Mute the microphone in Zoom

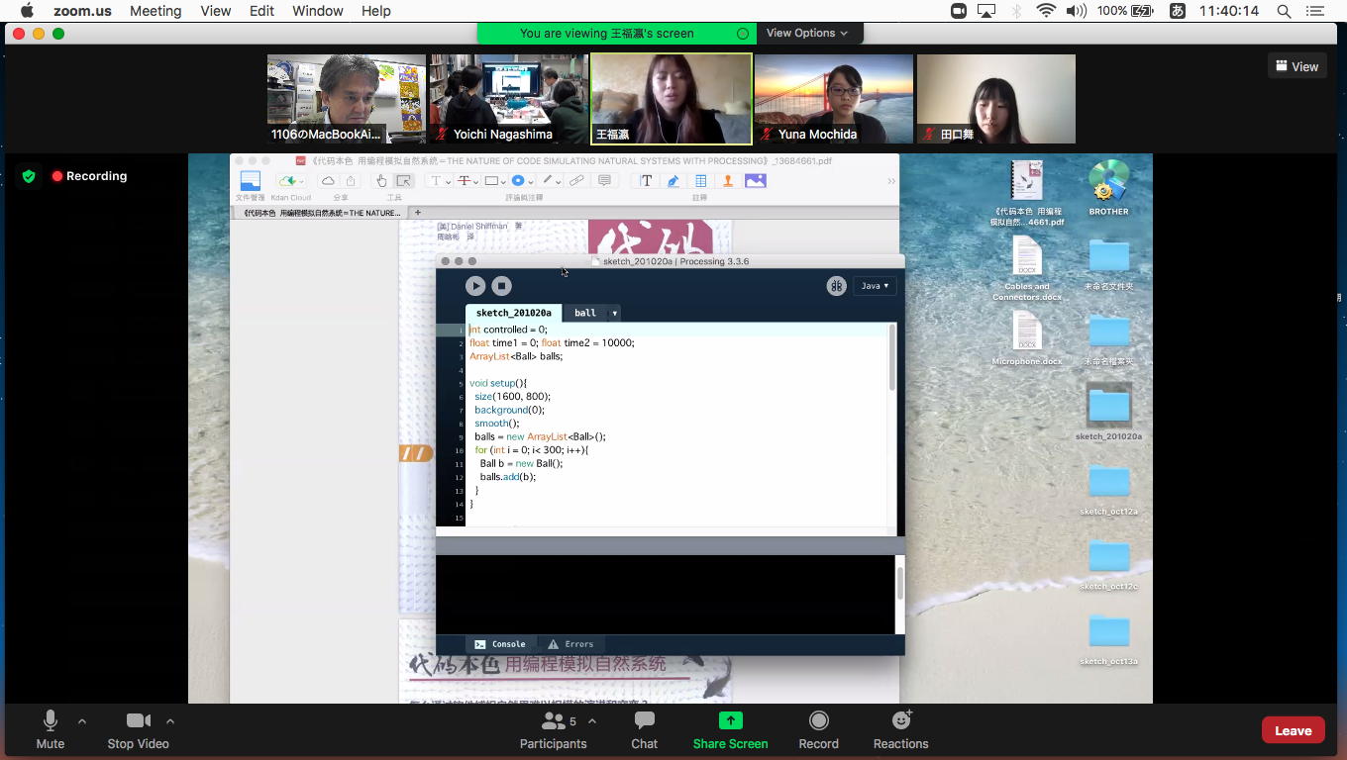click(50, 730)
